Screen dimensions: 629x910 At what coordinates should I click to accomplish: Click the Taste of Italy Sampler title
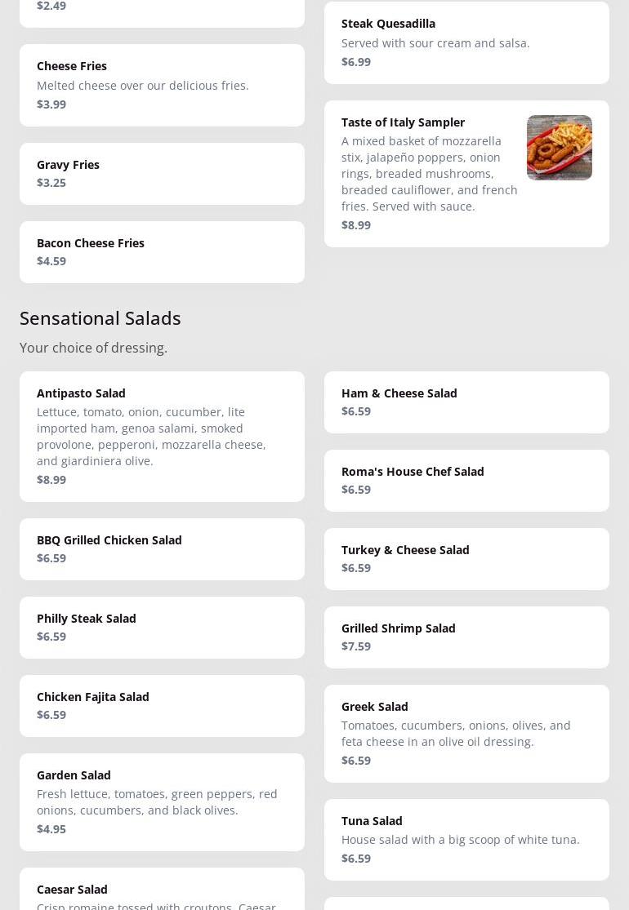403,122
